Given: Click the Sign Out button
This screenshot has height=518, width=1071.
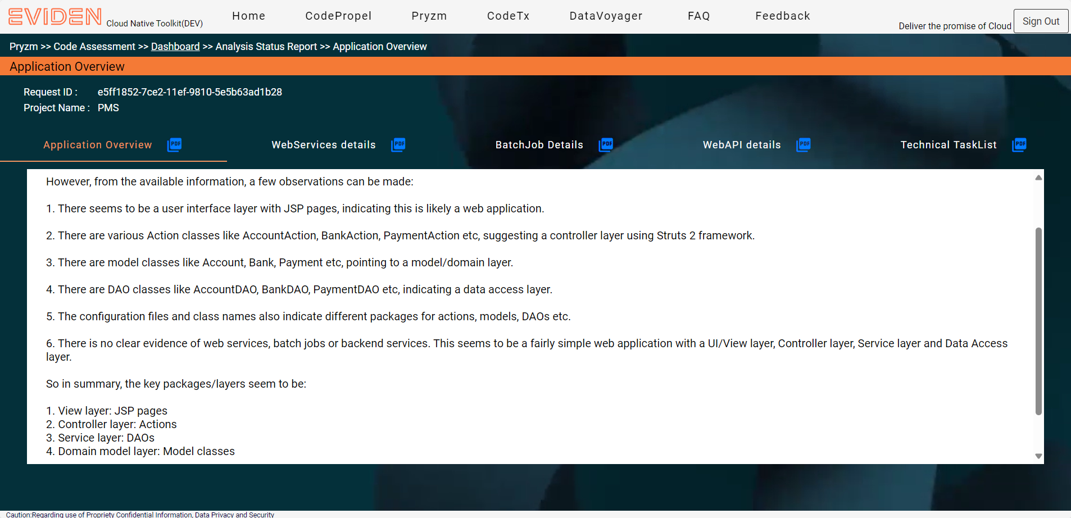Looking at the screenshot, I should (1041, 21).
